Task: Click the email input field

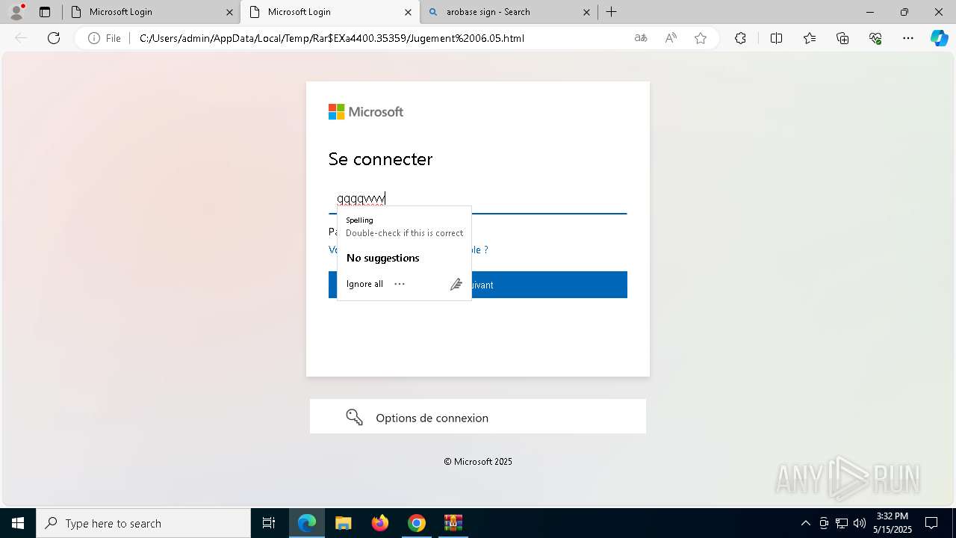Action: pyautogui.click(x=478, y=199)
